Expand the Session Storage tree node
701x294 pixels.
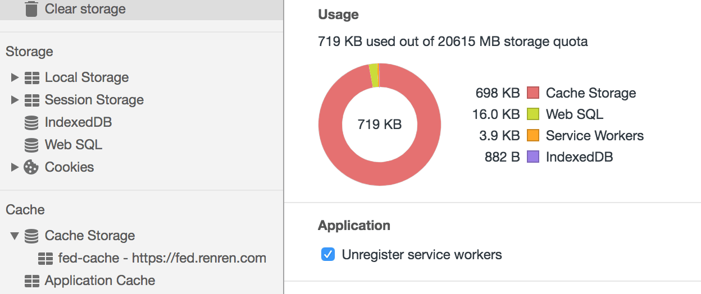pos(15,100)
